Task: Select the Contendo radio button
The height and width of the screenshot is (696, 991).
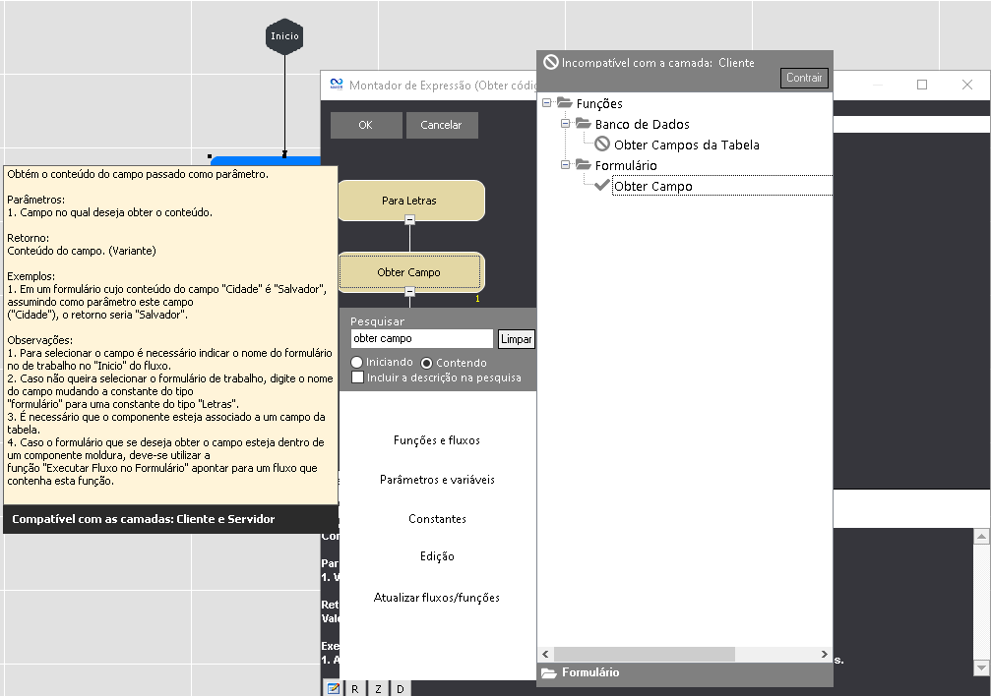Action: pos(427,363)
